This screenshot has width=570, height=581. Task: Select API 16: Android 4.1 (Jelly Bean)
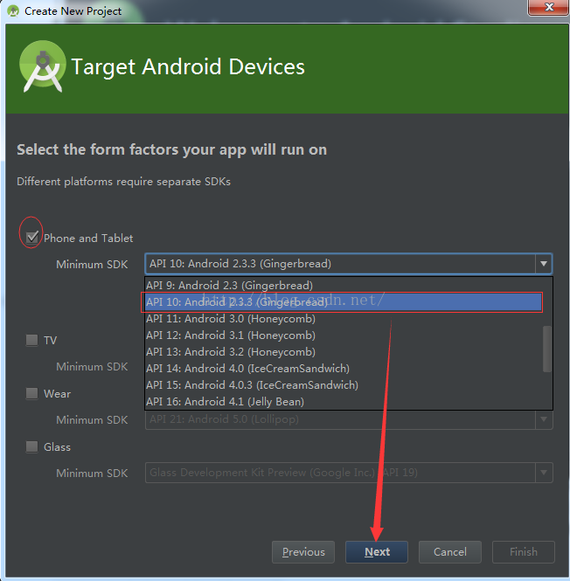(x=343, y=402)
